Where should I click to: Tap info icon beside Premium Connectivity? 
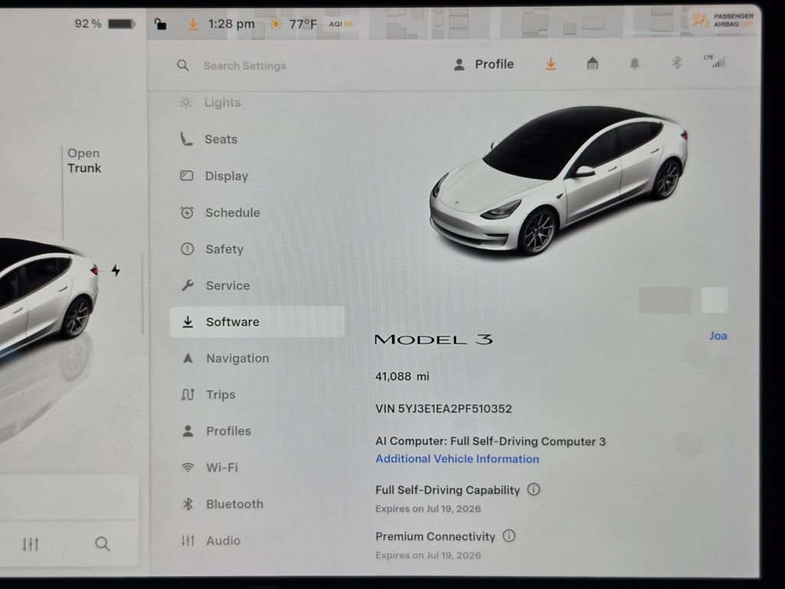pyautogui.click(x=509, y=536)
